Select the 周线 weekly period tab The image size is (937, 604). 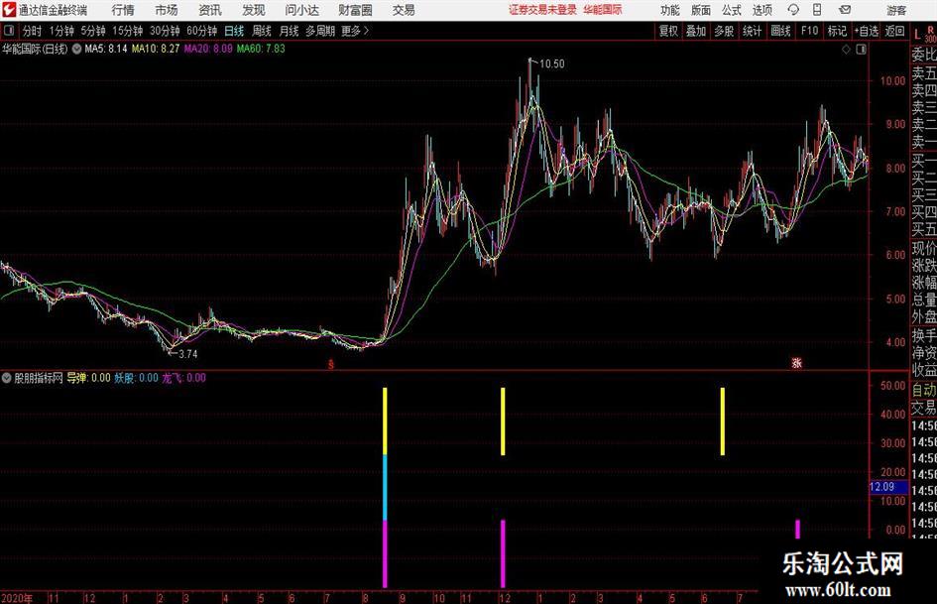point(261,31)
